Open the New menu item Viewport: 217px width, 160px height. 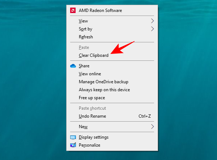coord(112,126)
